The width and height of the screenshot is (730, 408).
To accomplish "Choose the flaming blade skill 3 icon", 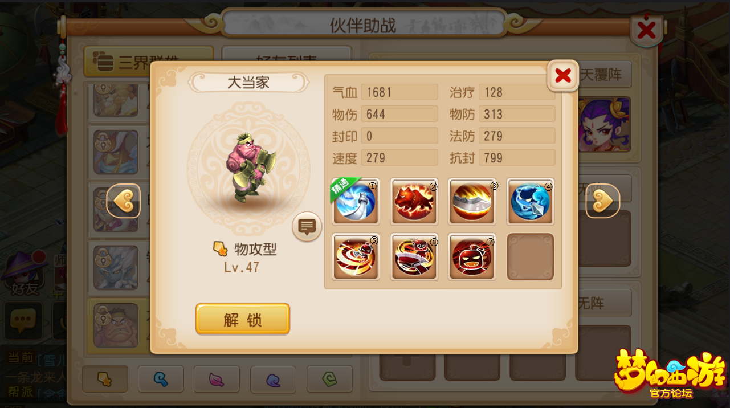I will tap(472, 201).
